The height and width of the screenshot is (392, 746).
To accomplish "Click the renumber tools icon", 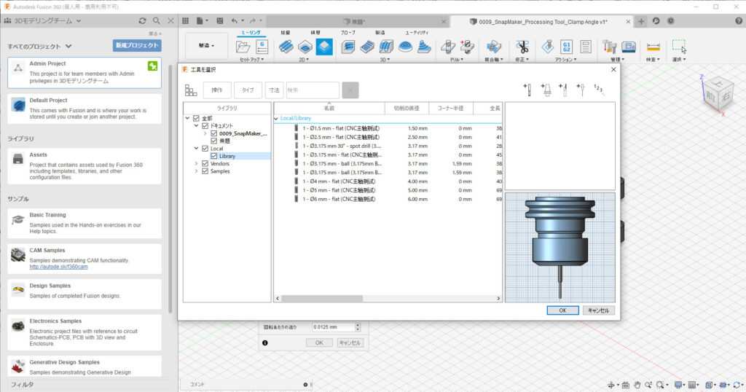I will [599, 90].
